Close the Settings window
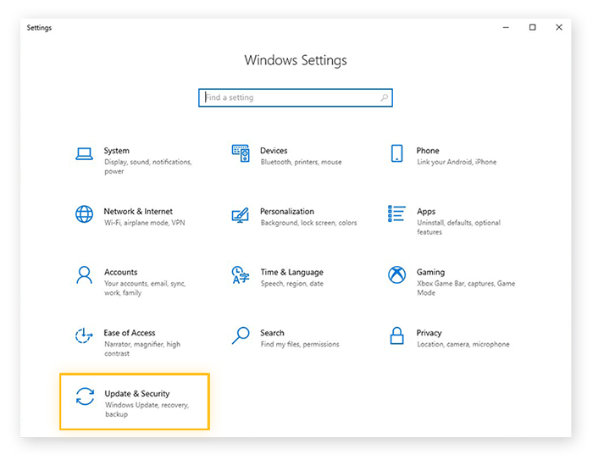The image size is (593, 460). [x=559, y=27]
